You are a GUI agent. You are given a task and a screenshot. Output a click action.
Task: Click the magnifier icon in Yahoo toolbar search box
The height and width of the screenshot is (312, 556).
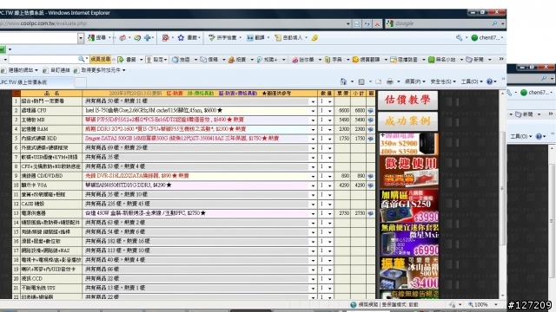coord(82,59)
